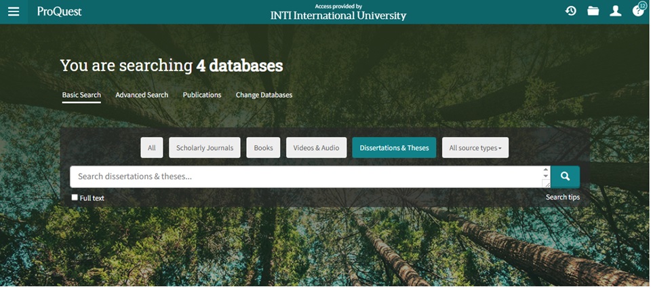Open the help icon with notification badge

tap(637, 11)
